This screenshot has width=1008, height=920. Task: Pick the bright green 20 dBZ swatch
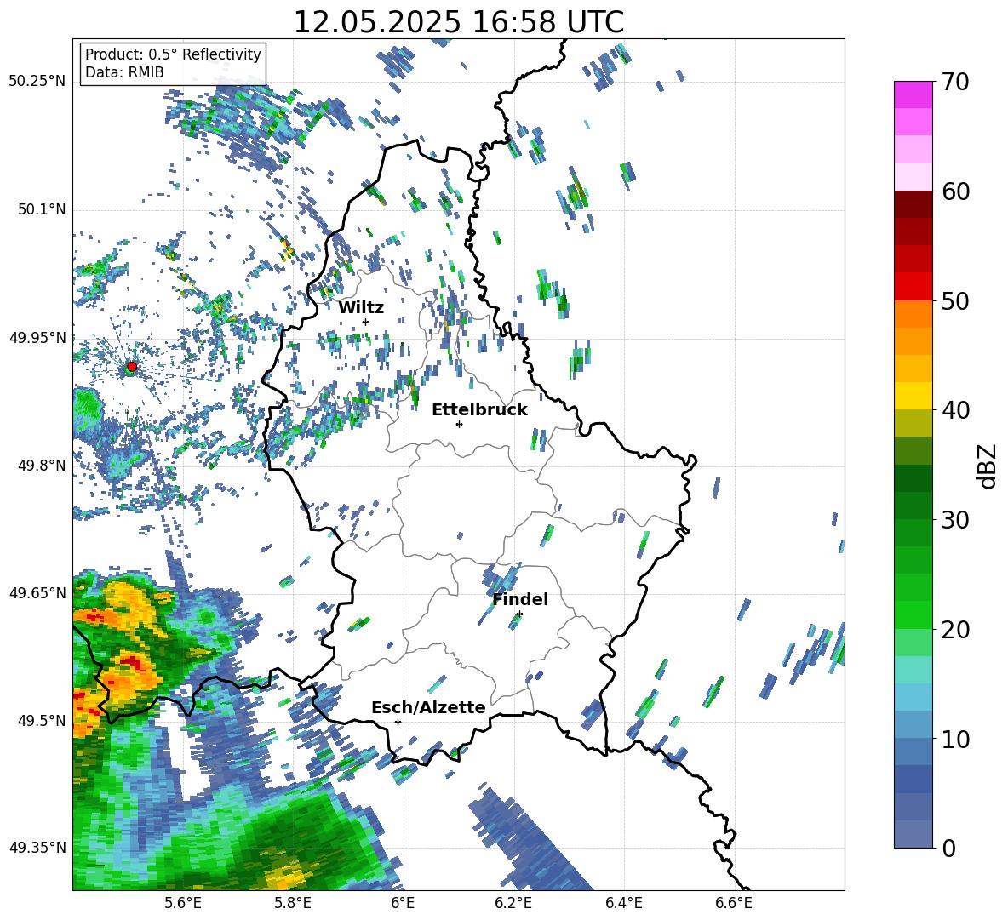(913, 614)
